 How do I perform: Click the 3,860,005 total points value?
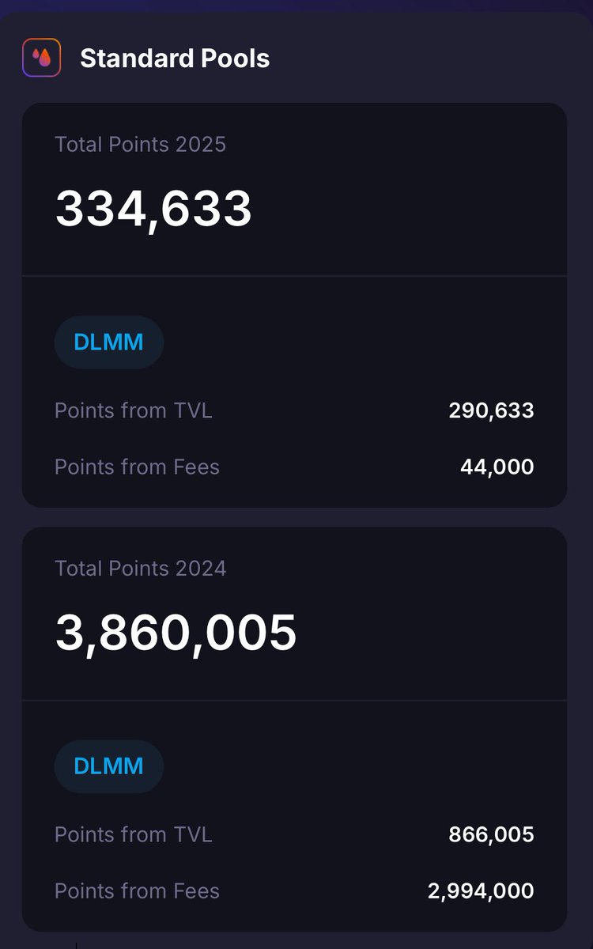[x=176, y=633]
